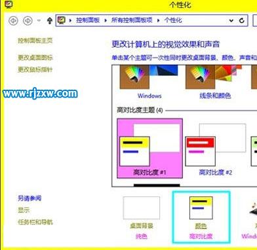Open 更改鼠标指针 link

point(35,69)
